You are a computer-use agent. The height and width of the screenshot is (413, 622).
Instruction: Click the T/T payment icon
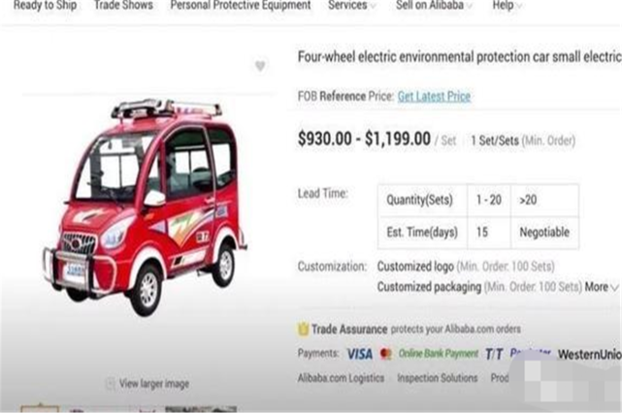coord(494,354)
